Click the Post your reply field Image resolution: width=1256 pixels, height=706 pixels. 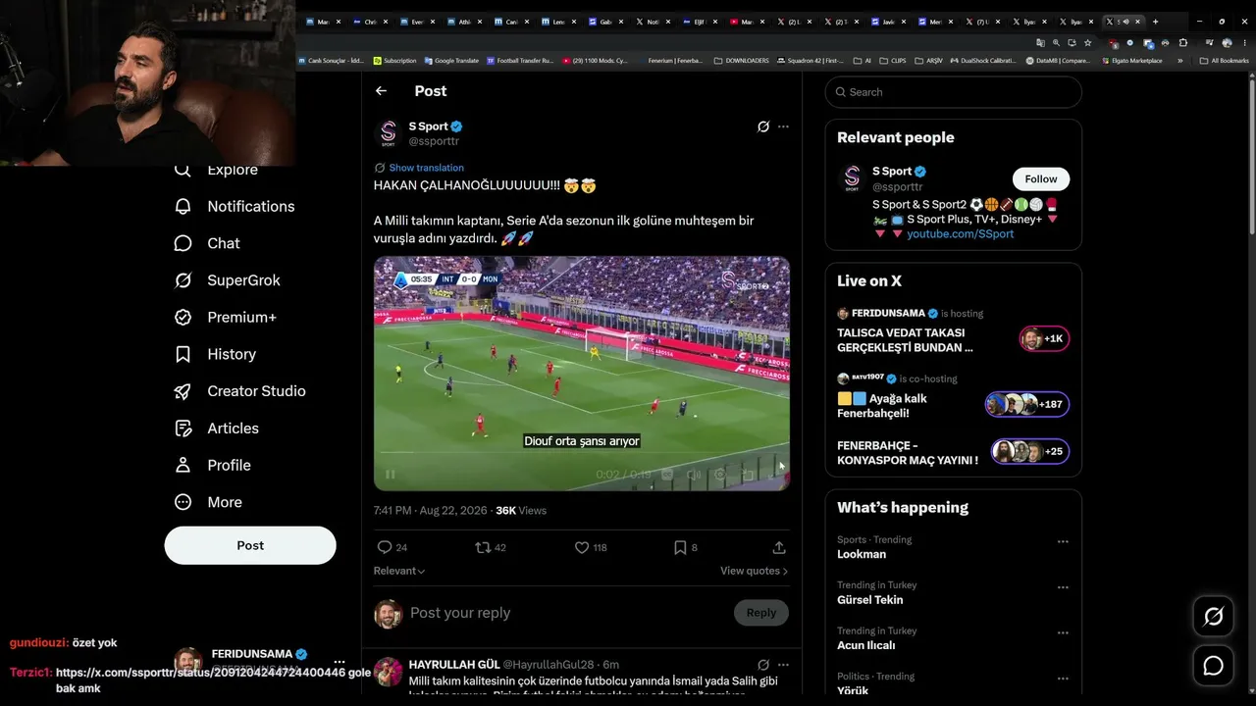tap(567, 613)
